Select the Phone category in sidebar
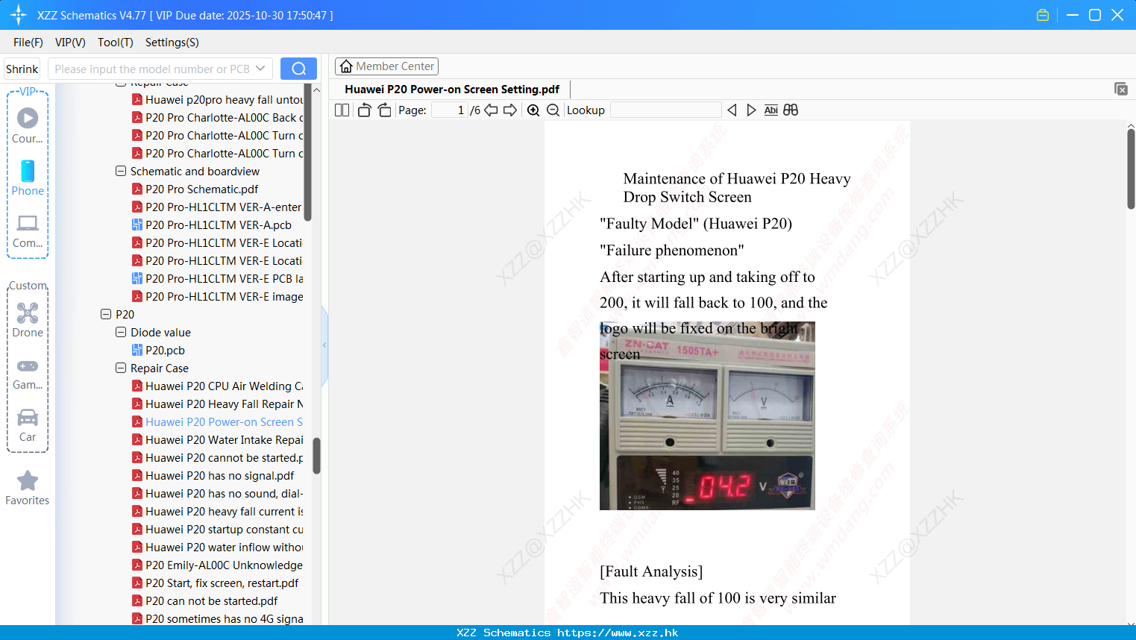 pos(28,178)
